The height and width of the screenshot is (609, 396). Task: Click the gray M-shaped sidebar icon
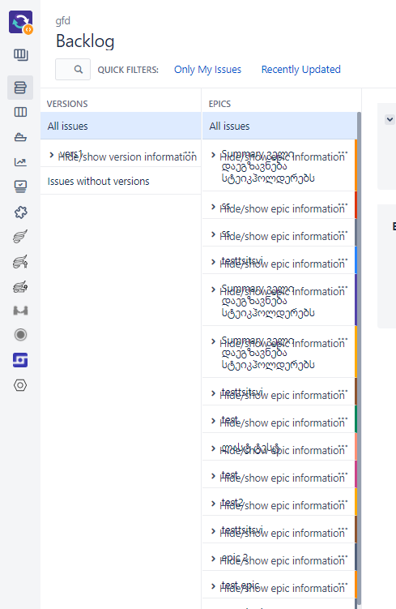(x=20, y=311)
